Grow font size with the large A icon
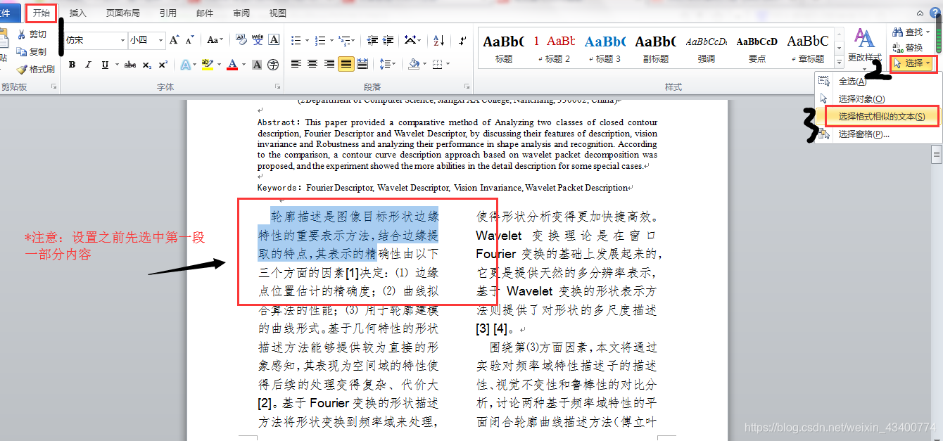The height and width of the screenshot is (441, 943). click(x=174, y=40)
